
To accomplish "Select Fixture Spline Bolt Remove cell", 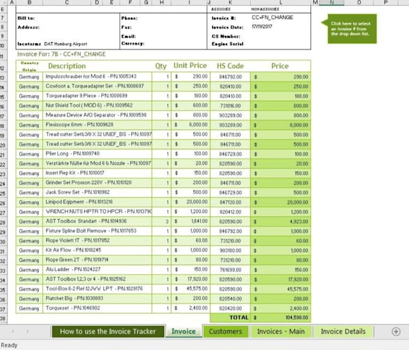I will click(x=97, y=231).
